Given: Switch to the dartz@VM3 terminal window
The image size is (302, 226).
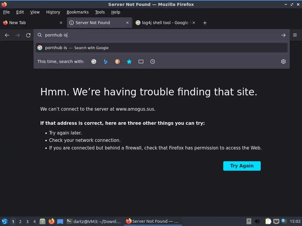Looking at the screenshot, I should coord(94,221).
